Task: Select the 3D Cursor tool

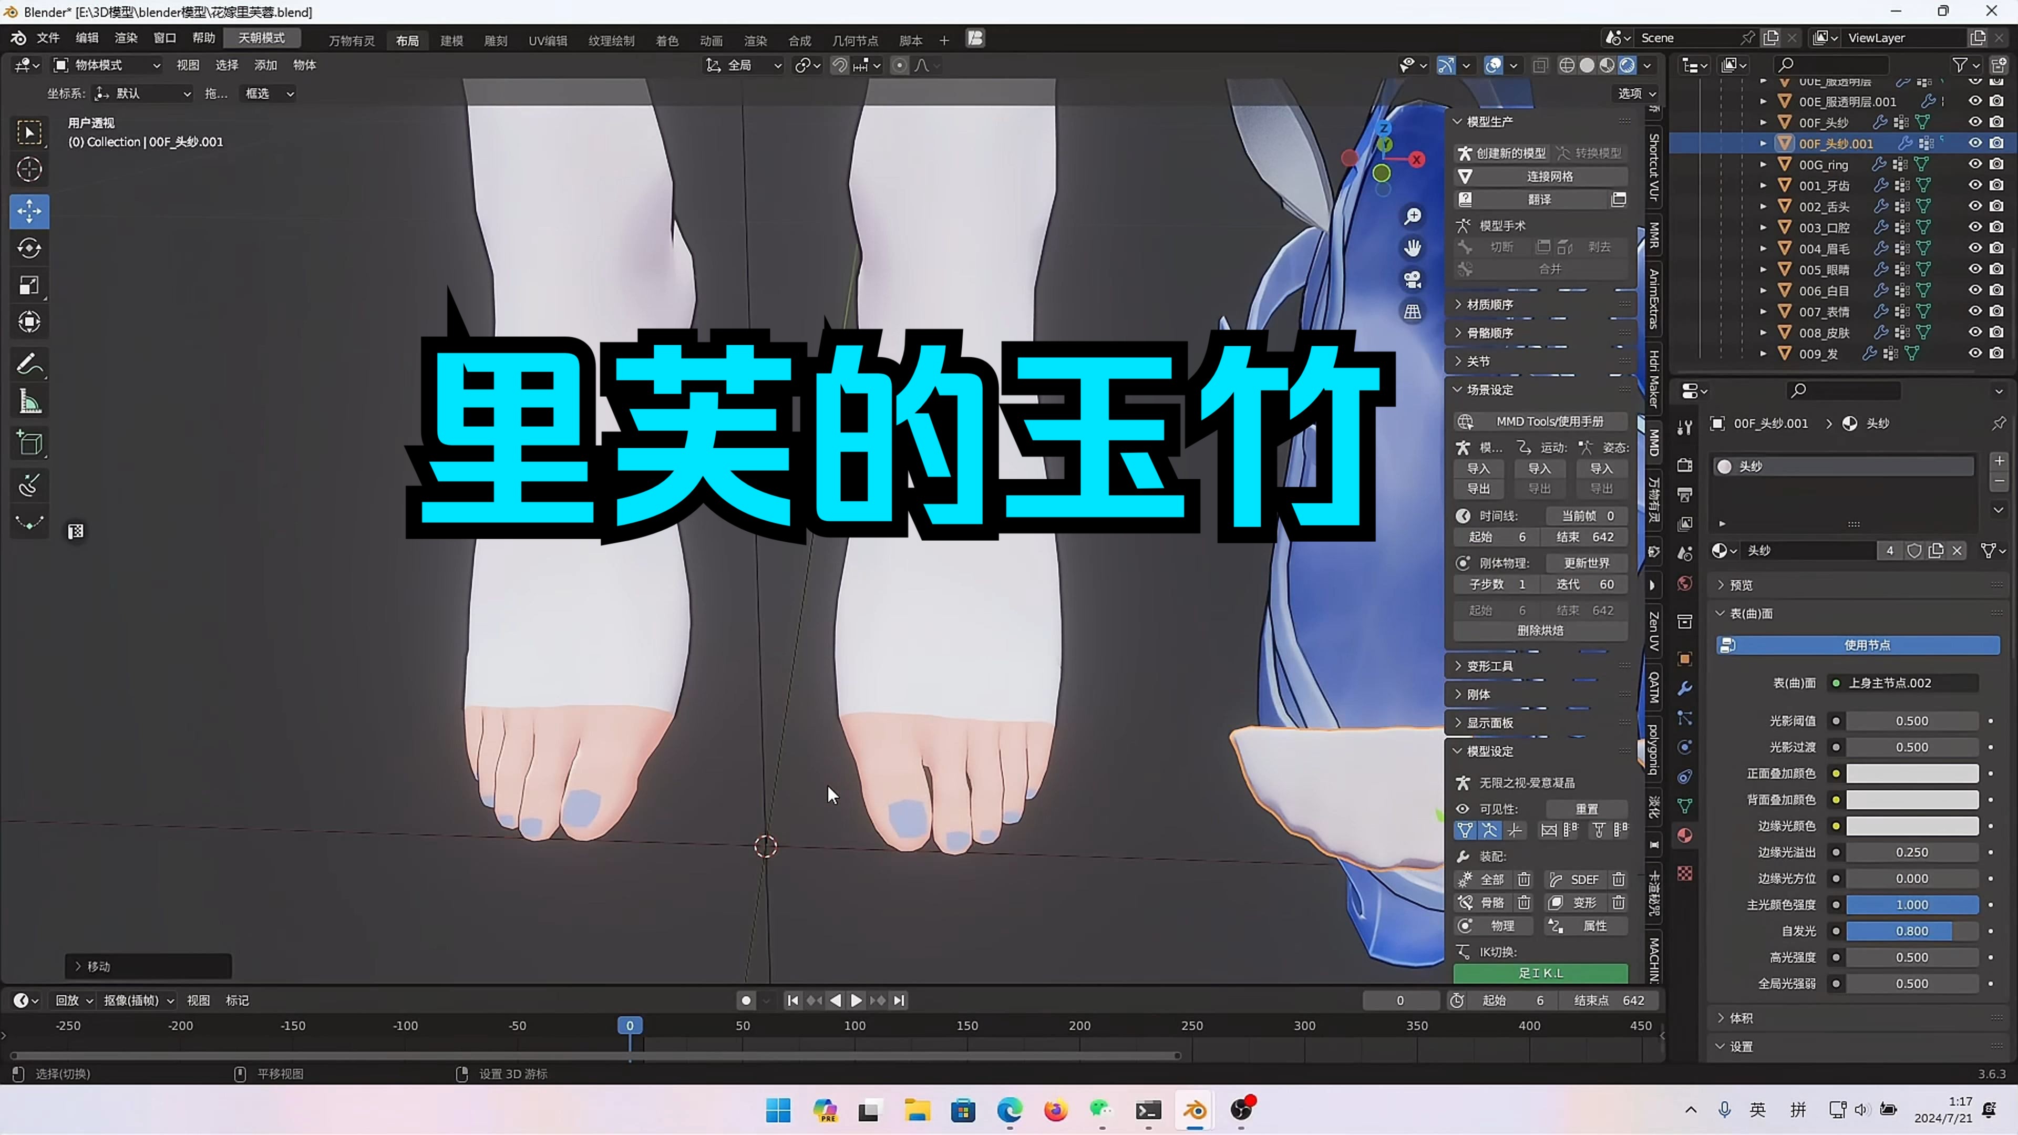Action: point(29,169)
